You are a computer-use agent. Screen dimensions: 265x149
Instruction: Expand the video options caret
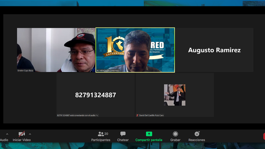30,134
